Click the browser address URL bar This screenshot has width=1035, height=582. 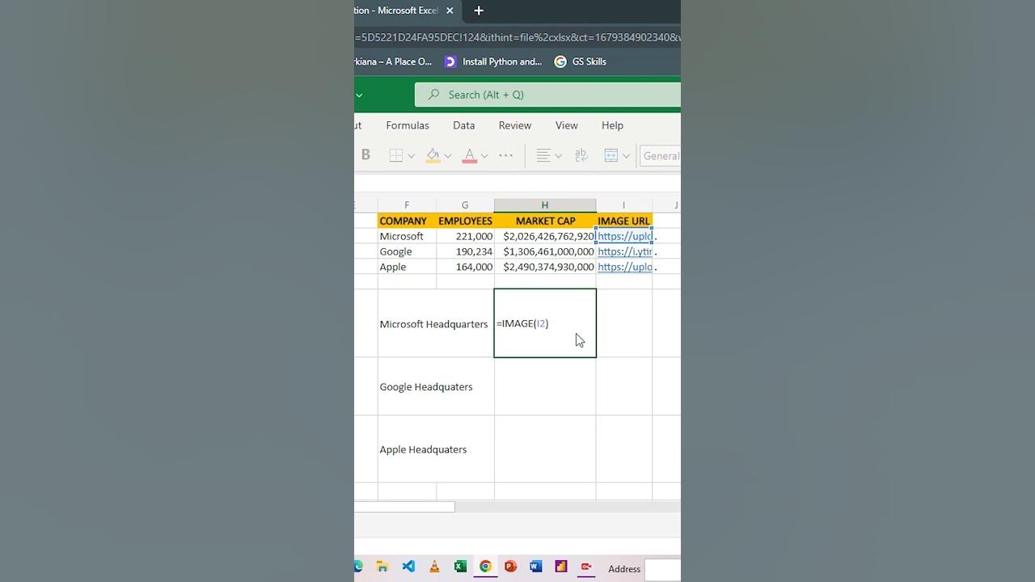point(517,37)
